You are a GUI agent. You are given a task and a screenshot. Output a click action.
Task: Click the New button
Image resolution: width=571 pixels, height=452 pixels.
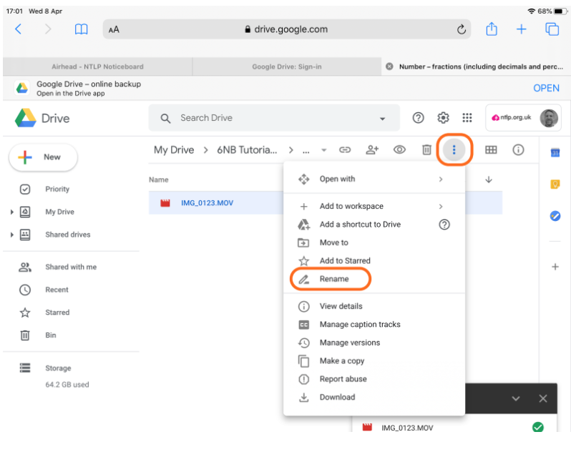pyautogui.click(x=44, y=157)
